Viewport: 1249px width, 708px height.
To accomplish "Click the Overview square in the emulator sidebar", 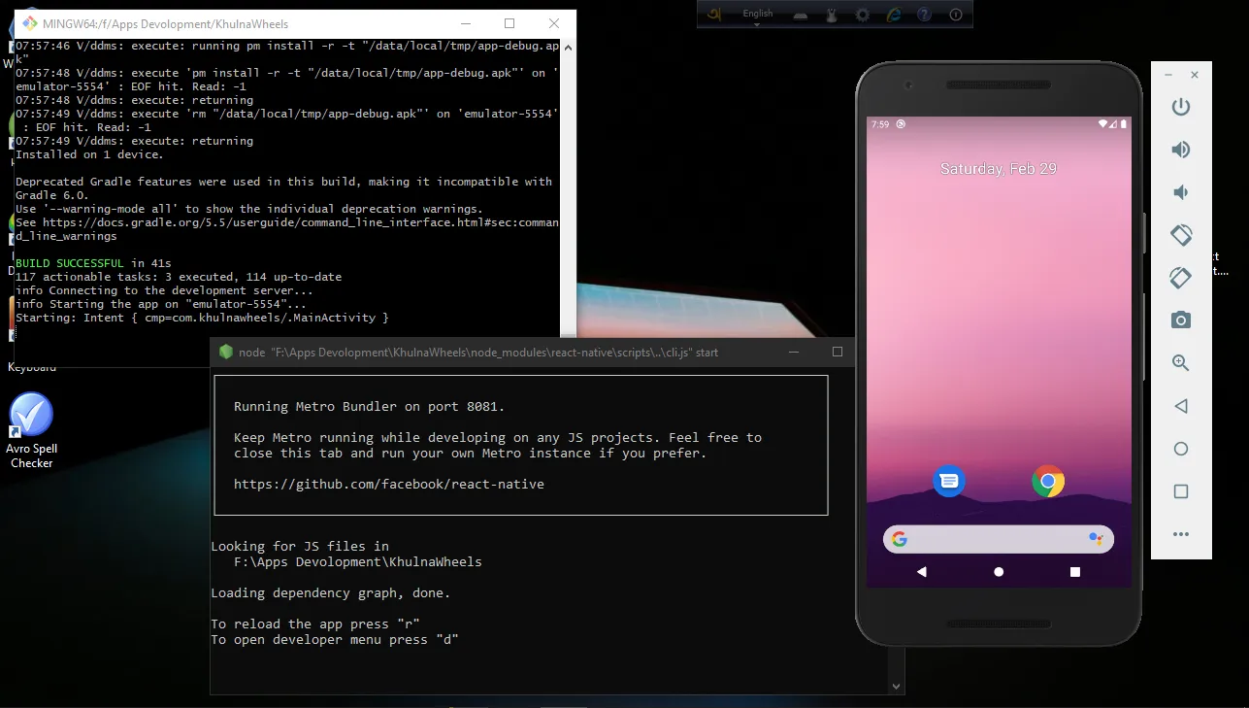I will click(x=1181, y=491).
